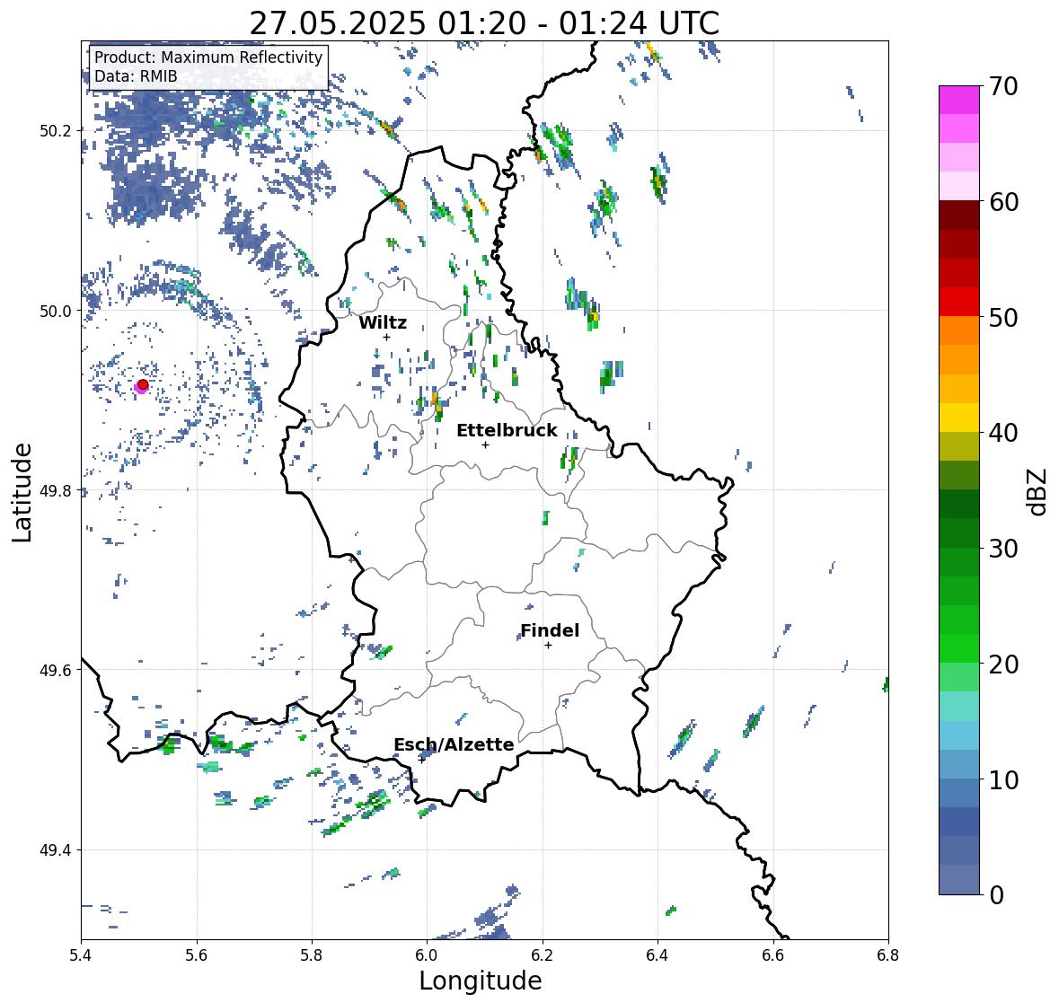Pick the magenta top colorbar segment

pyautogui.click(x=959, y=100)
